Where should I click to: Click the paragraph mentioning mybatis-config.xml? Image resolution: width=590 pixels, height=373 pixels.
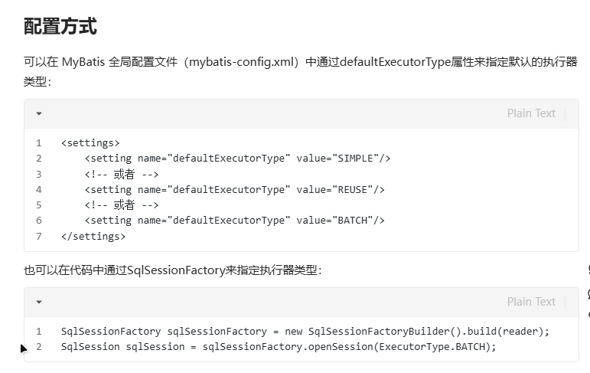(x=300, y=71)
